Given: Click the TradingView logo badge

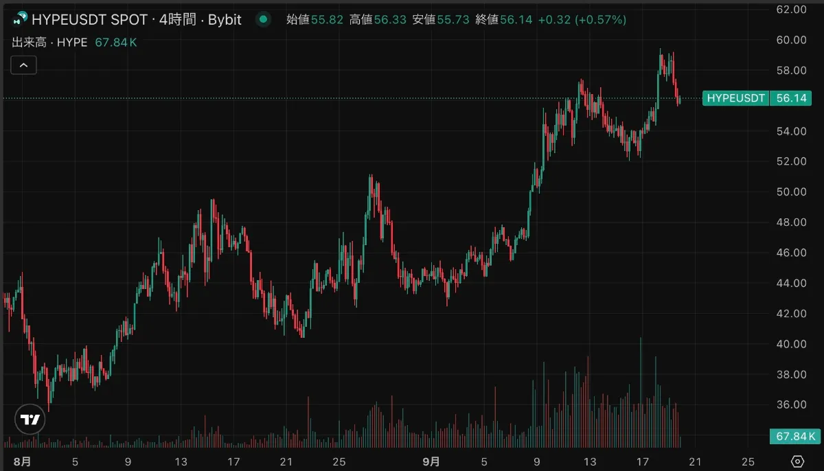Looking at the screenshot, I should [30, 419].
